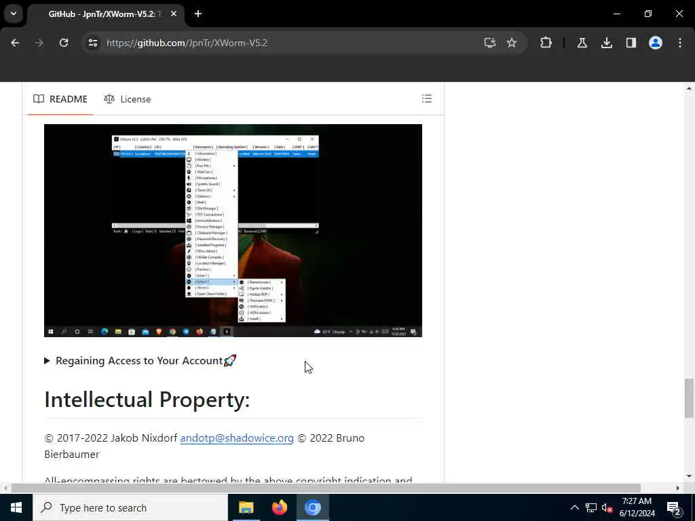Switch to the License tab

[x=127, y=99]
